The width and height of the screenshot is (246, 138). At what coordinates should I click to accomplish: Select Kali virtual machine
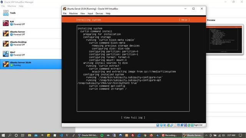tap(31, 23)
